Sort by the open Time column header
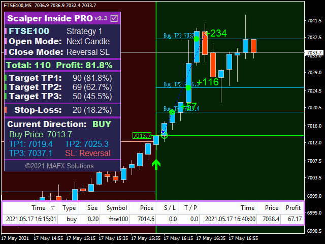 point(39,208)
